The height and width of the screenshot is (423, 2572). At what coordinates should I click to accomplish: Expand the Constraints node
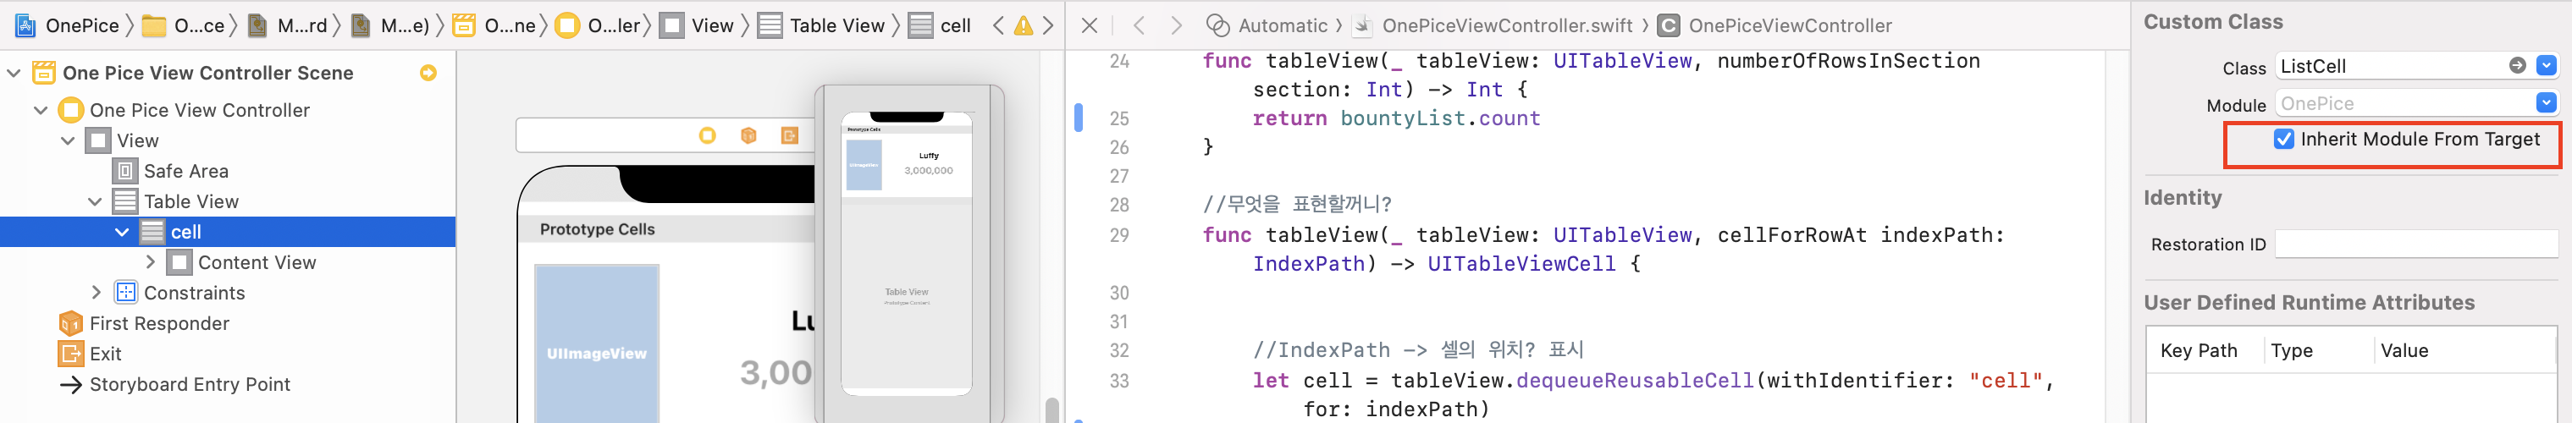[97, 293]
